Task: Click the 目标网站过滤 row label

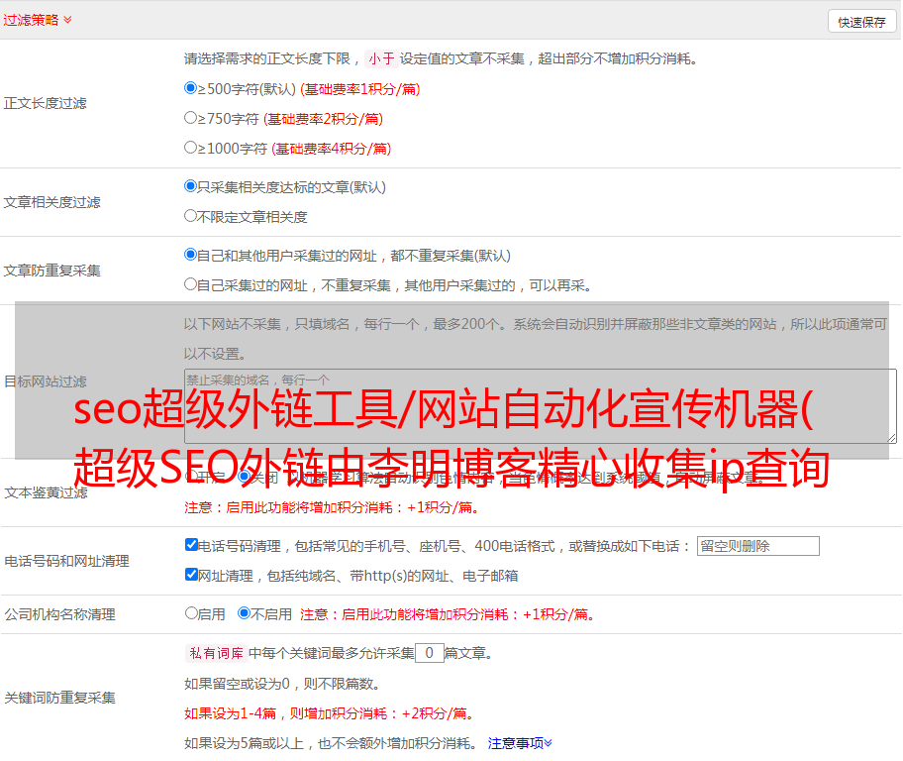Action: (x=45, y=381)
